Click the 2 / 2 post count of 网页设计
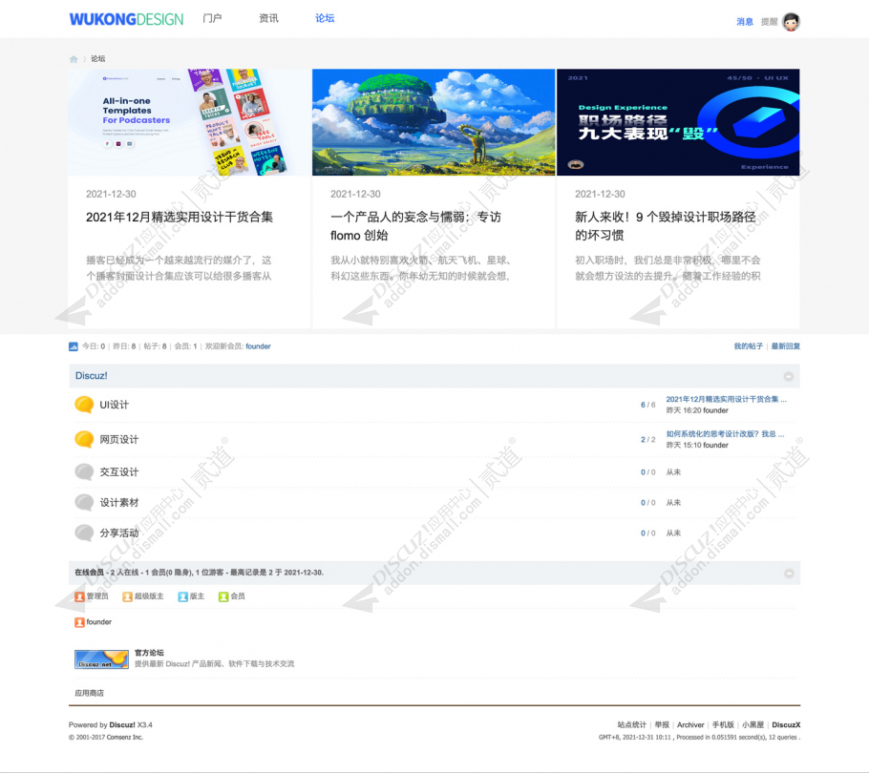869x773 pixels. [x=647, y=440]
